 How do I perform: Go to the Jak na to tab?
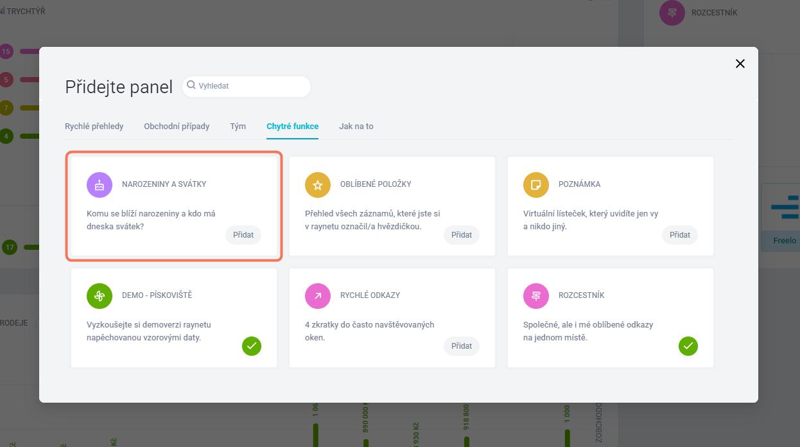point(356,126)
